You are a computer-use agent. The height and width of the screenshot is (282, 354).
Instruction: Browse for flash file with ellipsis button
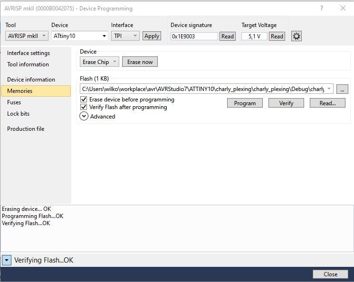click(342, 89)
